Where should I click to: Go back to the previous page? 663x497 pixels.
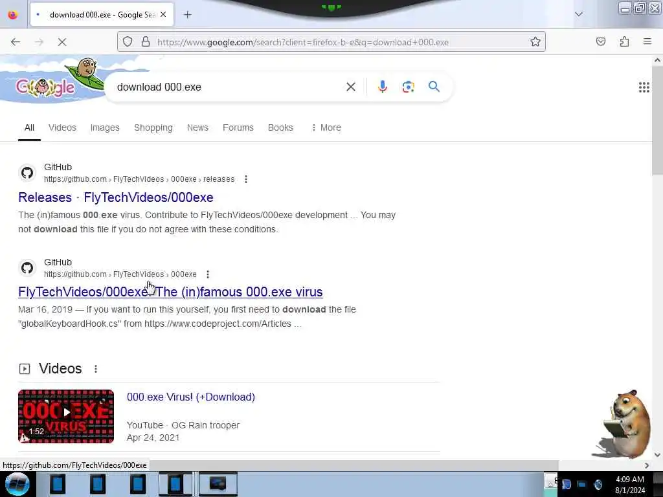point(16,42)
